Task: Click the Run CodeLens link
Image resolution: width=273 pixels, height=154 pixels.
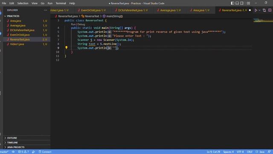Action: (x=73, y=24)
